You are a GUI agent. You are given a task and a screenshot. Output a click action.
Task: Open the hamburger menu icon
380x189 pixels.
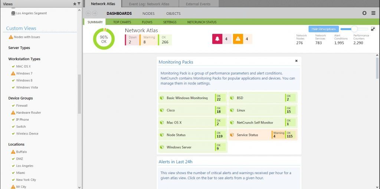click(373, 13)
